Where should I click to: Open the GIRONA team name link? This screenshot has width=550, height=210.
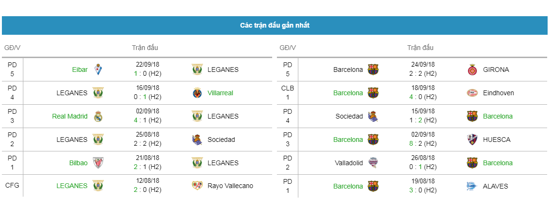pos(496,70)
